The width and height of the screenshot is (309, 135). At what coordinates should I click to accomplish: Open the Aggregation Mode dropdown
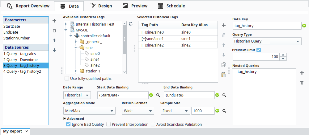tap(89, 111)
